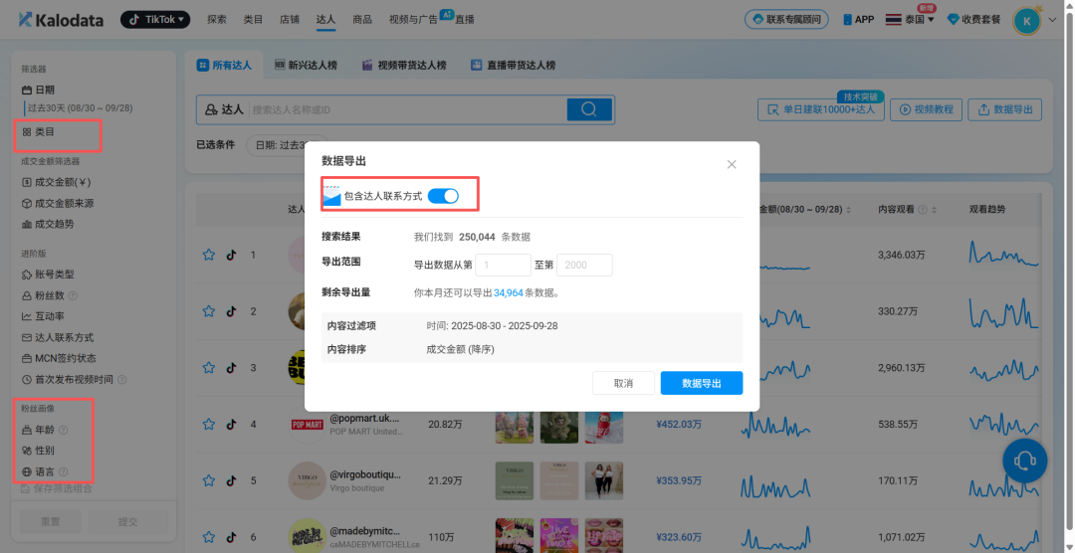Open the 泰国 country selector

(x=909, y=20)
